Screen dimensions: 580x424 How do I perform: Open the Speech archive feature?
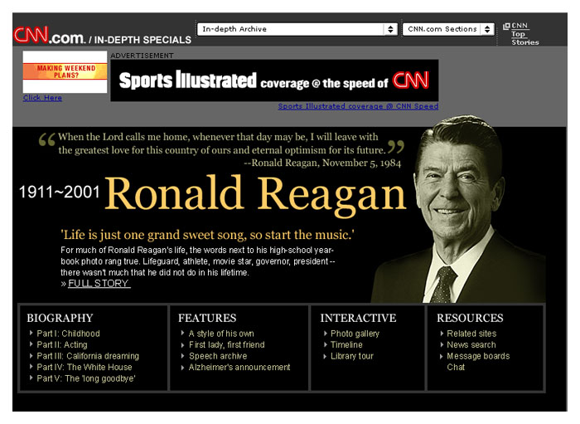point(218,356)
